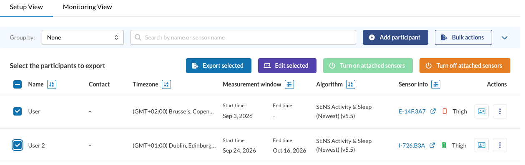Open three-dot actions menu for User 2
The height and width of the screenshot is (165, 525).
tap(500, 145)
